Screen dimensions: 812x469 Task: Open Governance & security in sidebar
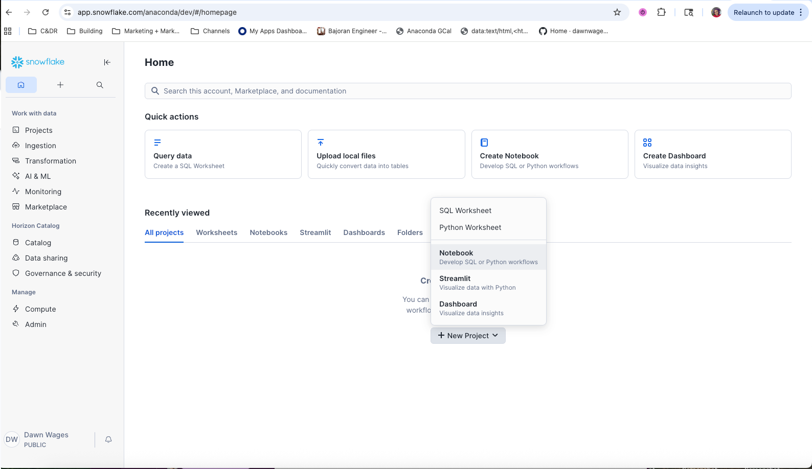pyautogui.click(x=63, y=273)
